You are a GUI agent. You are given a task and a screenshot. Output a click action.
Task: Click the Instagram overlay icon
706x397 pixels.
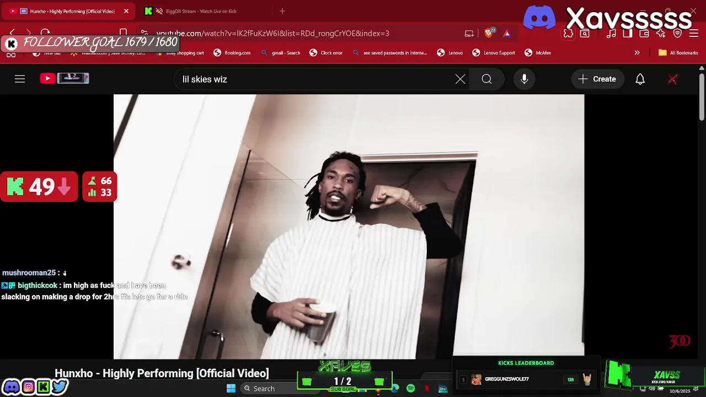click(x=28, y=387)
